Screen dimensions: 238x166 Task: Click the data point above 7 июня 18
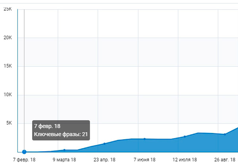tap(144, 139)
